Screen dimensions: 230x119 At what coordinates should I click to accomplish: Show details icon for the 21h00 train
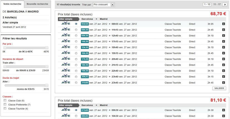tap(223, 83)
